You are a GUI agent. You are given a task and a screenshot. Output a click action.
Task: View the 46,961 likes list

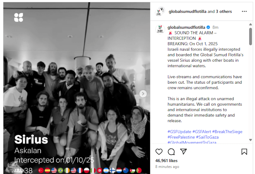166,161
